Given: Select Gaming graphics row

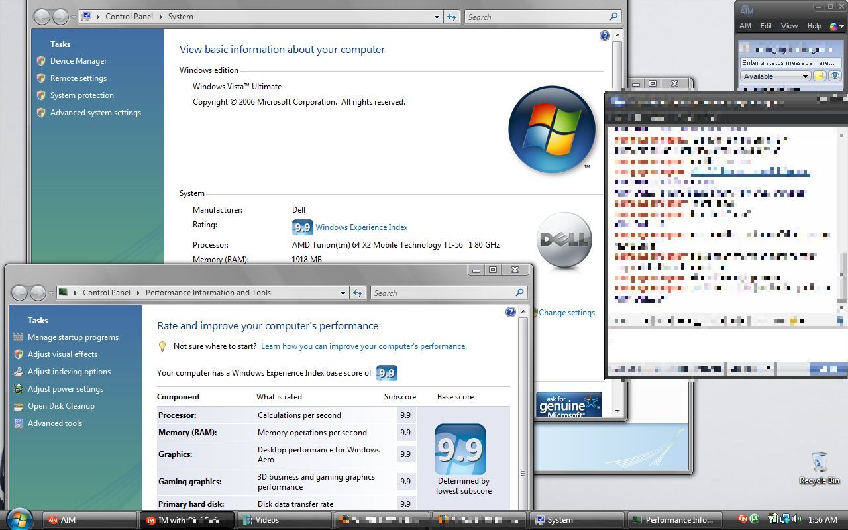Looking at the screenshot, I should pos(286,482).
